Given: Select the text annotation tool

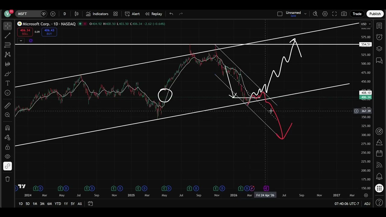Looking at the screenshot, I should (x=8, y=83).
